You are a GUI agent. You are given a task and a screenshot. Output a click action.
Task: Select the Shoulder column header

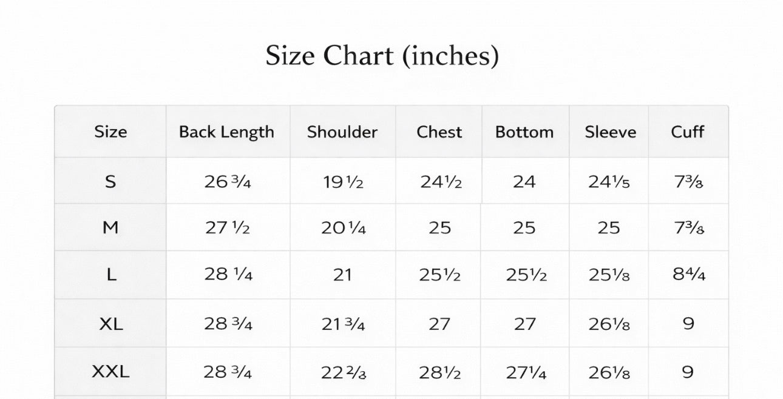pos(342,132)
